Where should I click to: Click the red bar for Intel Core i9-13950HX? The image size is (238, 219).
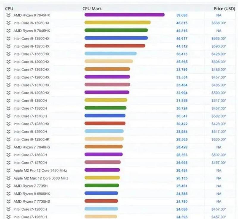point(115,46)
